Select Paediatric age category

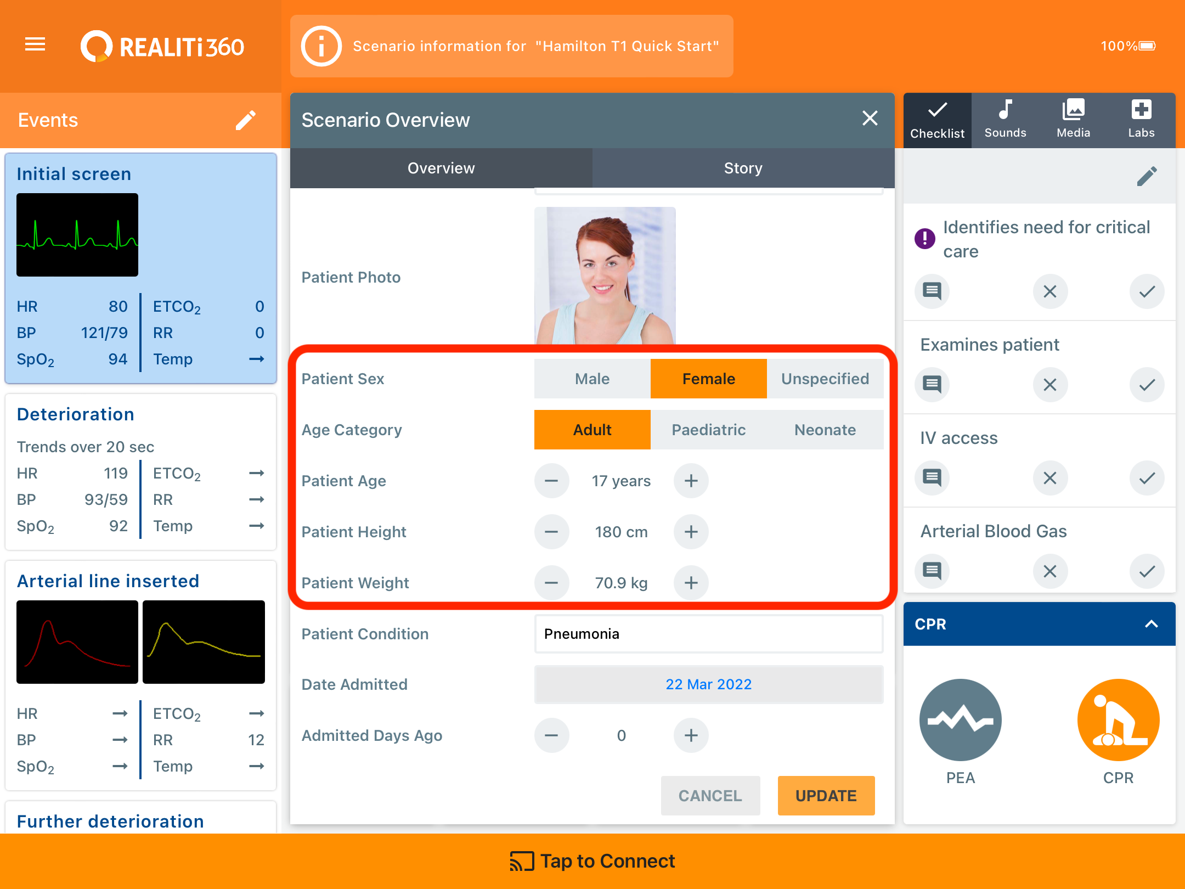tap(708, 430)
